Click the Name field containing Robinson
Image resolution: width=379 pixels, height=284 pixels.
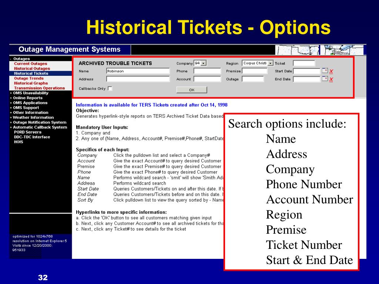(138, 71)
